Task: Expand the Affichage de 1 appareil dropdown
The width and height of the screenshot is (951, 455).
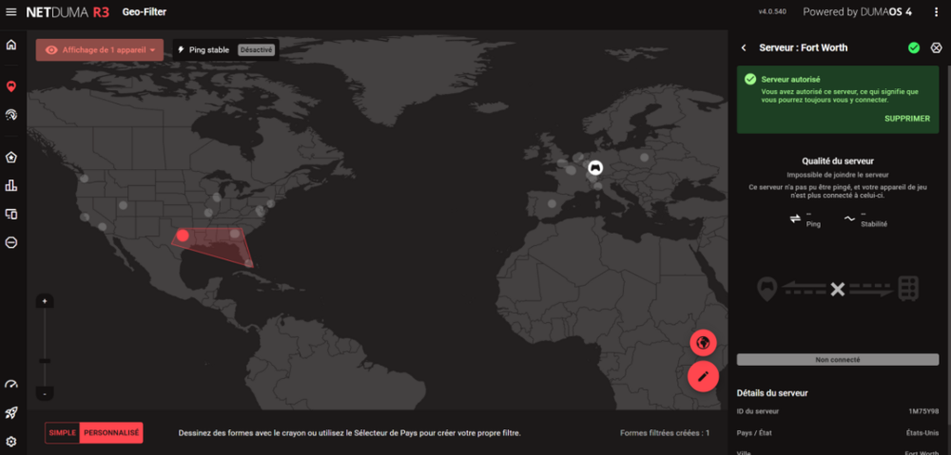Action: click(x=100, y=49)
